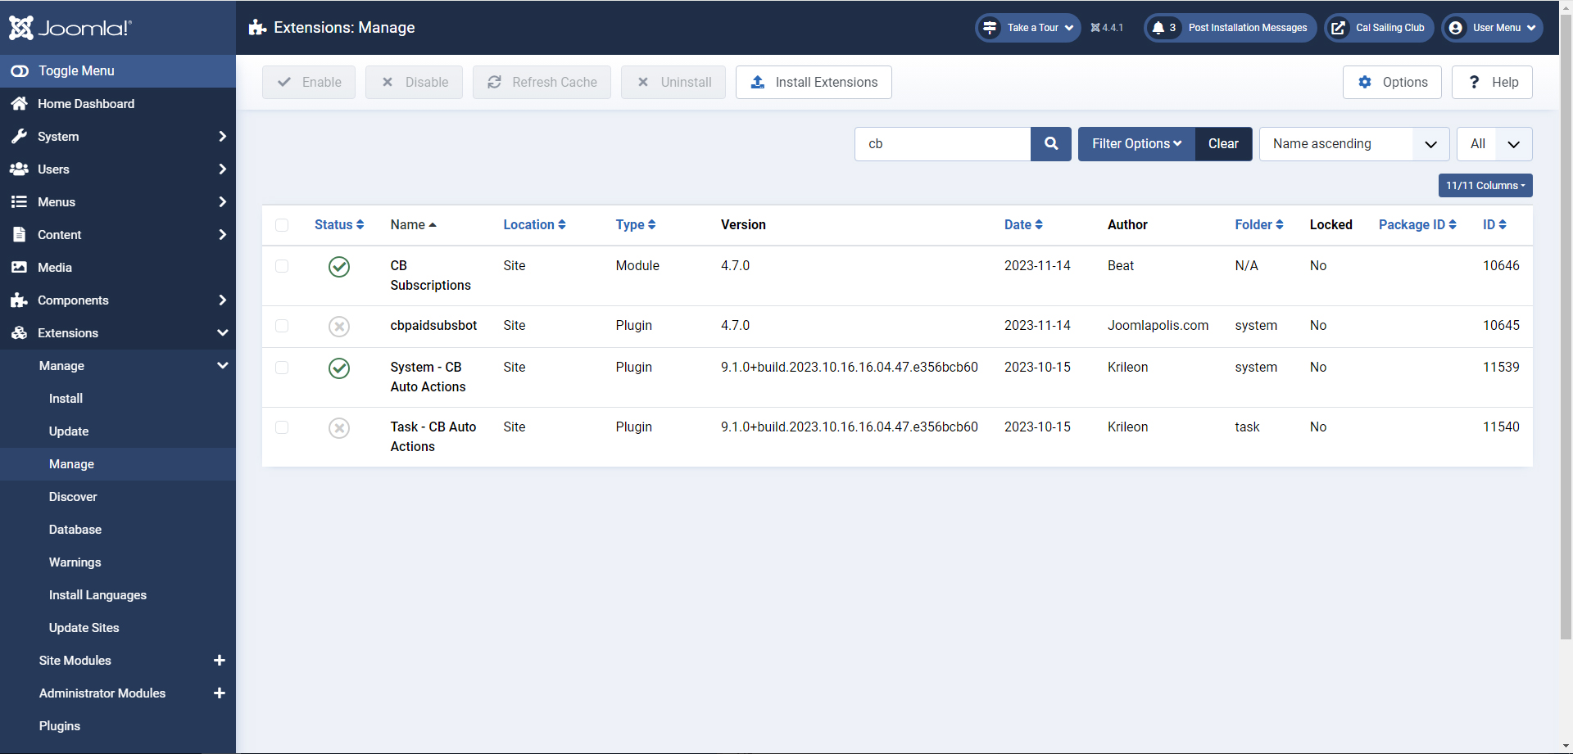Click the Menus list icon
Viewport: 1573px width, 754px height.
19,202
